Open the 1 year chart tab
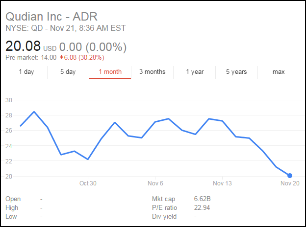Screen dimensions: 306x227 click(195, 72)
